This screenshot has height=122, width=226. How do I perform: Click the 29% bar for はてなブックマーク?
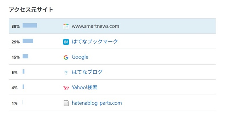[x=28, y=41]
